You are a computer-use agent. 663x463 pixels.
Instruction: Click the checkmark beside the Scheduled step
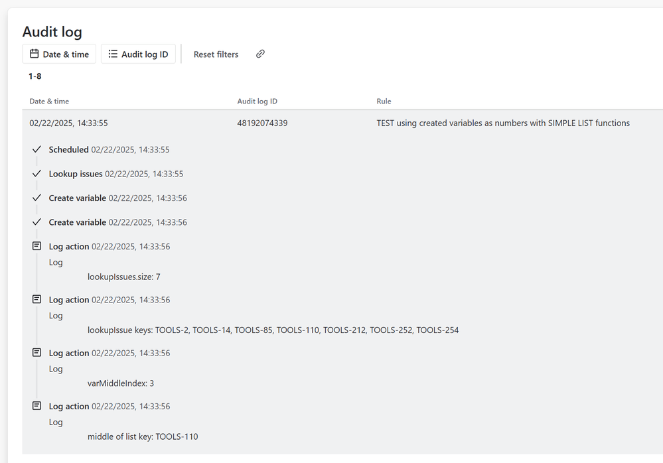pos(37,149)
